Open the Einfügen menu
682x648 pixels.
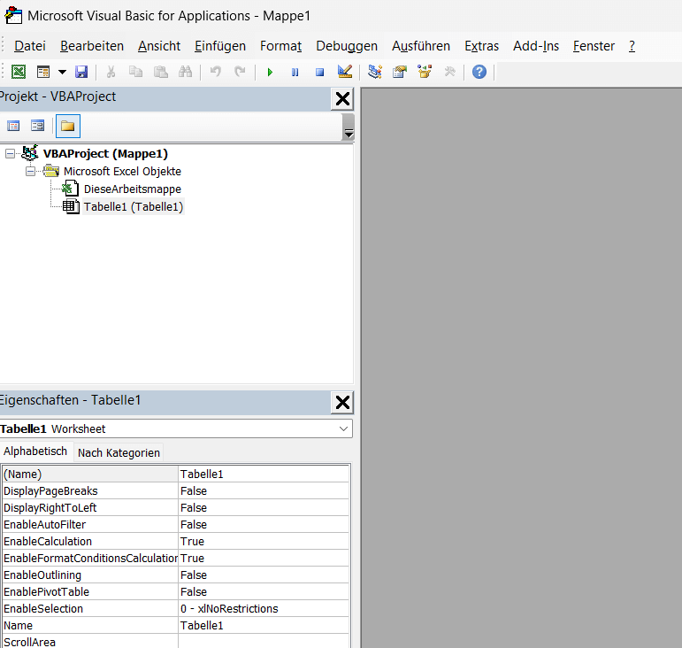[x=220, y=46]
